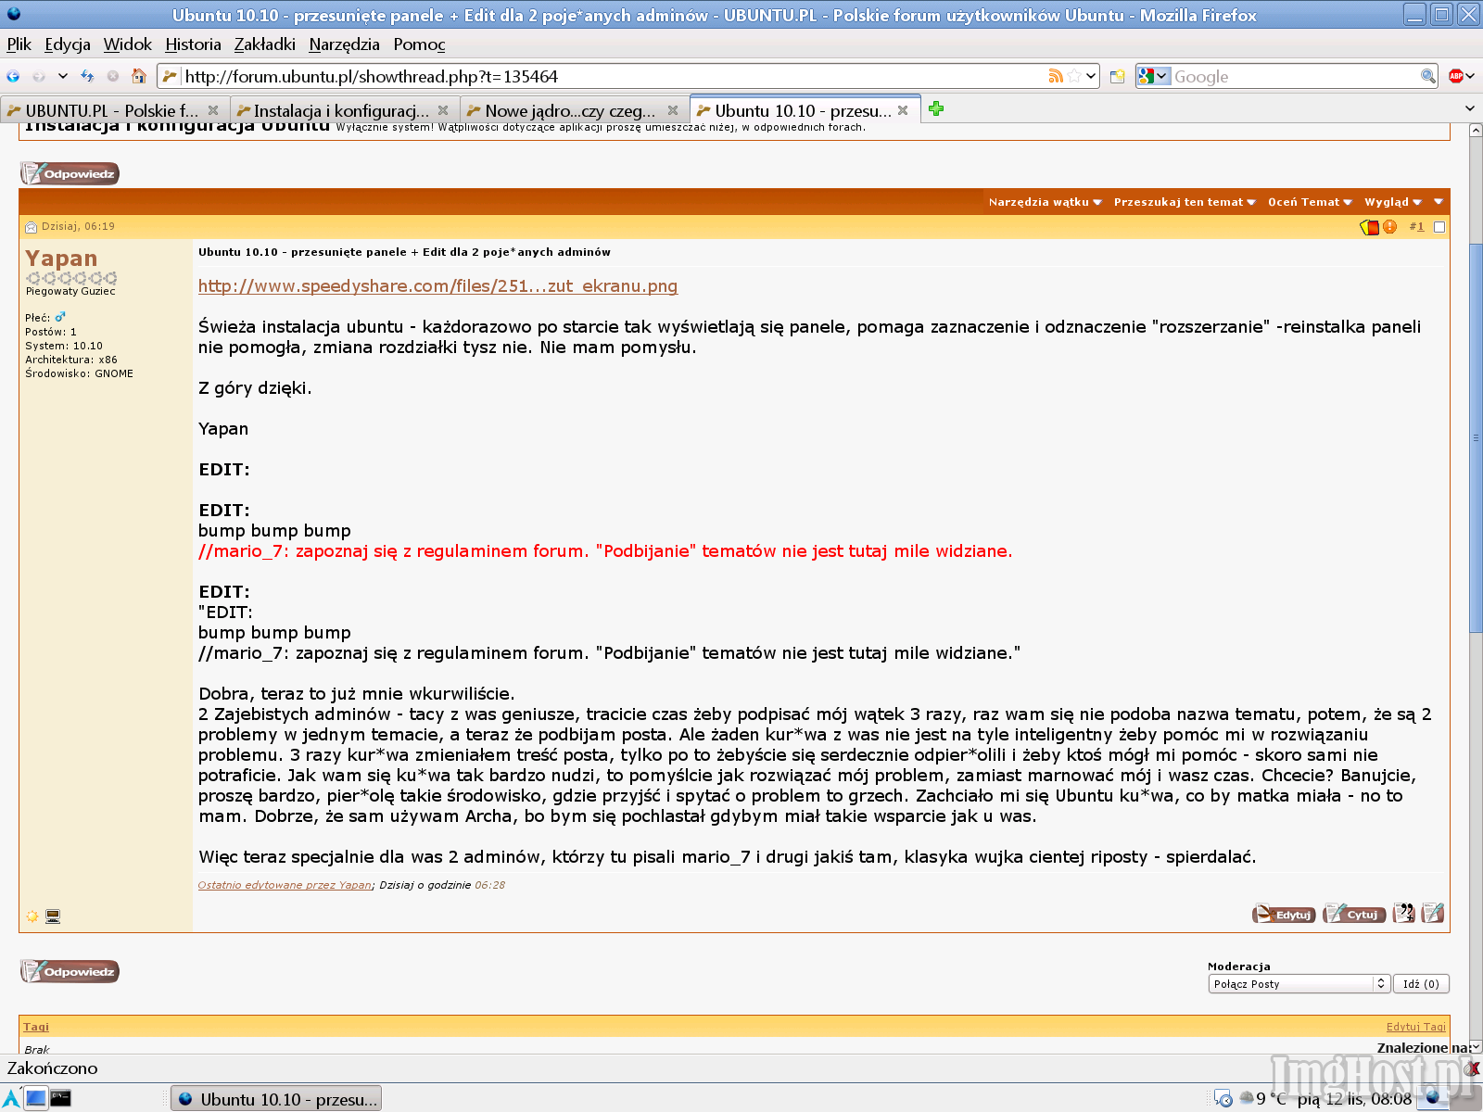1483x1112 pixels.
Task: Click the Idź (0) moderation button
Action: tap(1421, 984)
